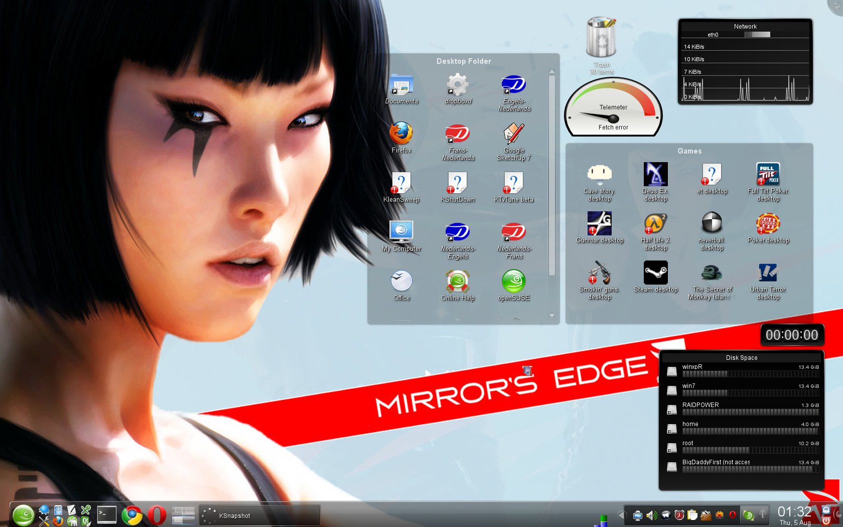Open the device notifier tray icon
This screenshot has width=843, height=527.
[x=638, y=515]
